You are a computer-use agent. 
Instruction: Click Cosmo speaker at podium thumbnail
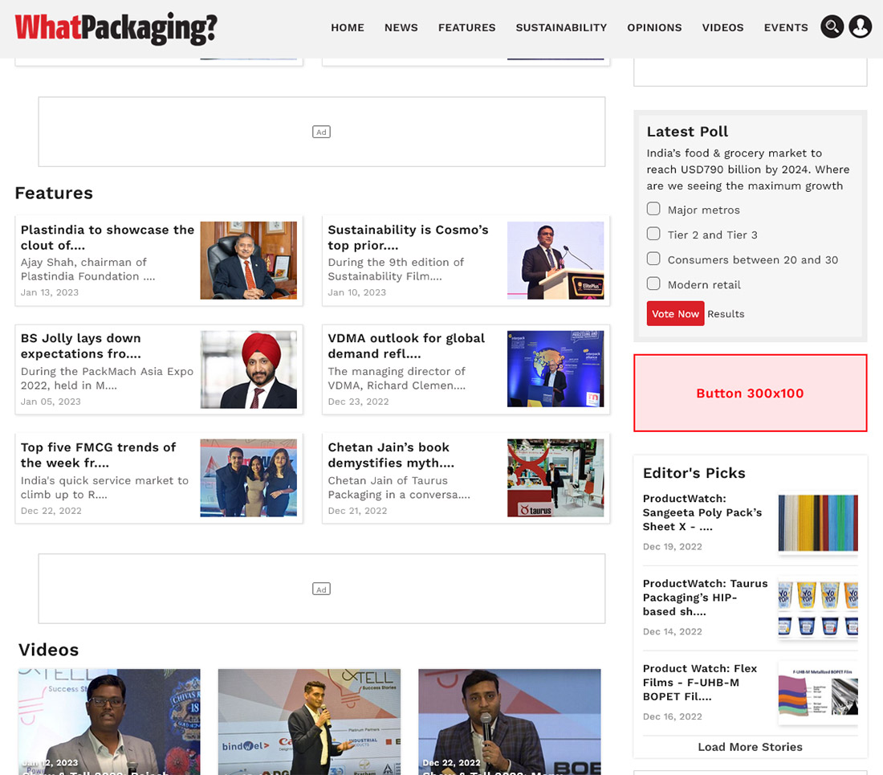pyautogui.click(x=555, y=260)
